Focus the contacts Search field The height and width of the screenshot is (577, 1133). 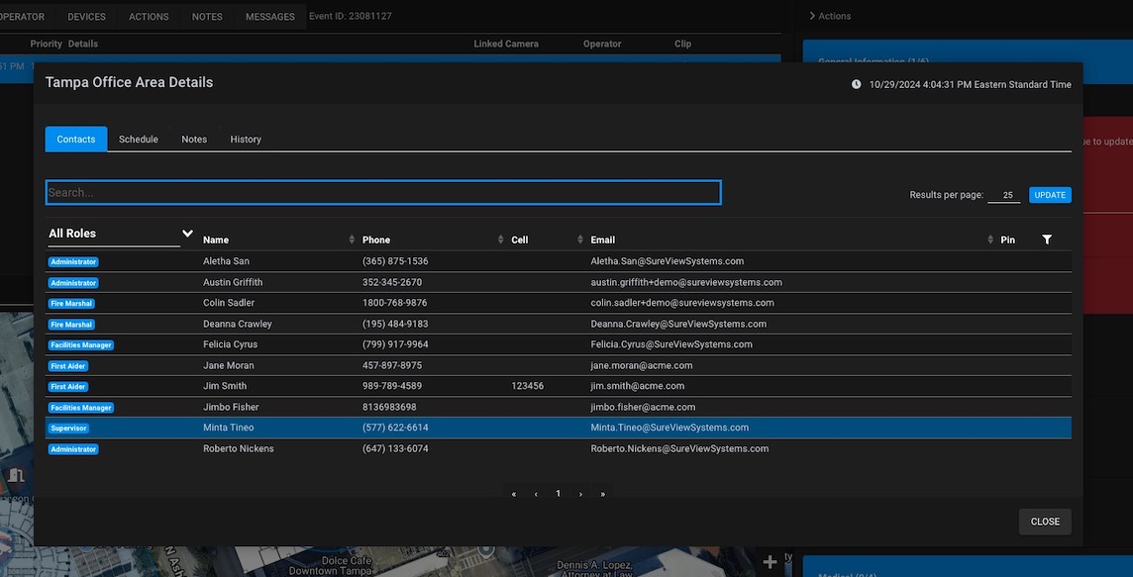point(383,193)
